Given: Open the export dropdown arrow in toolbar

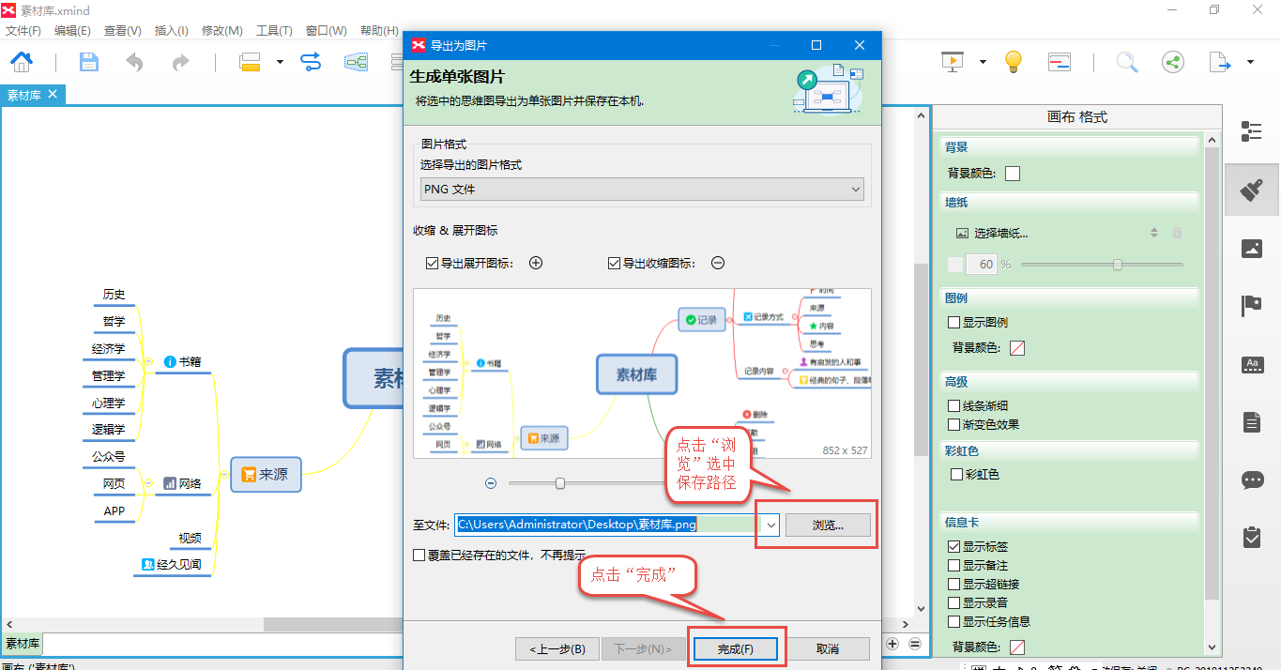Looking at the screenshot, I should click(1250, 63).
